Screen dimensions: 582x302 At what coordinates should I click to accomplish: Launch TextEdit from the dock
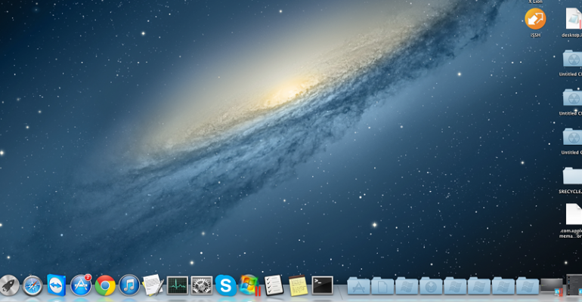pyautogui.click(x=153, y=285)
